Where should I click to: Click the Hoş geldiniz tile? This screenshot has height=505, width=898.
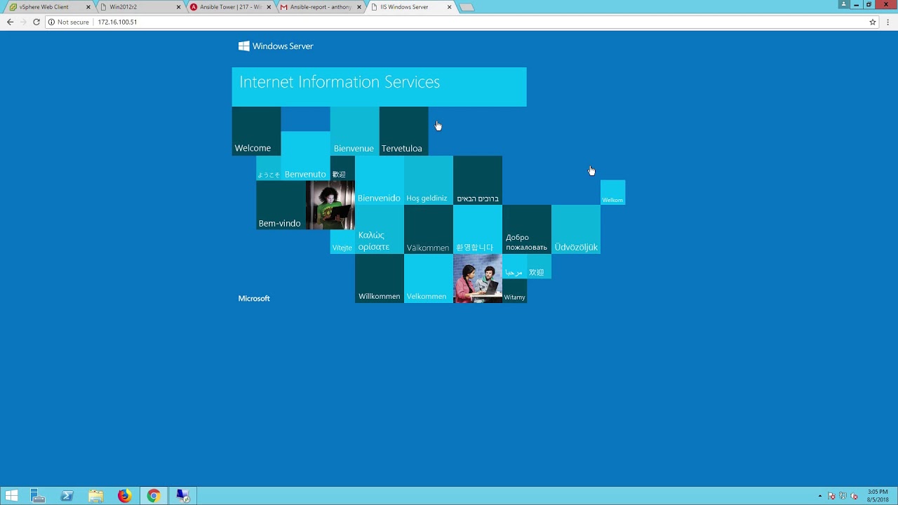428,180
